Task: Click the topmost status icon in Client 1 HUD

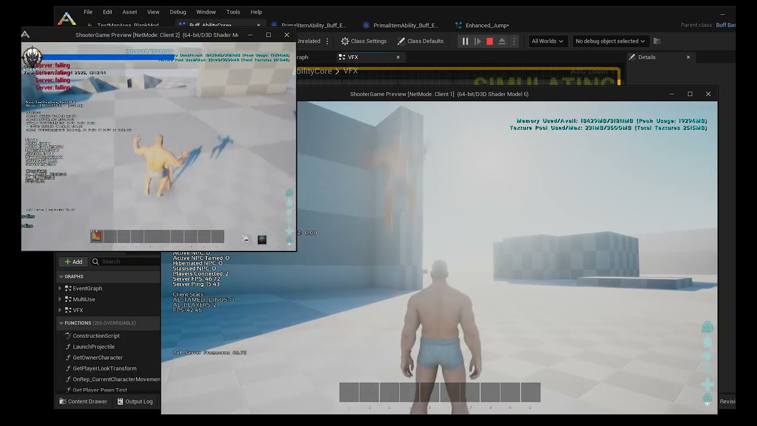Action: pyautogui.click(x=707, y=327)
